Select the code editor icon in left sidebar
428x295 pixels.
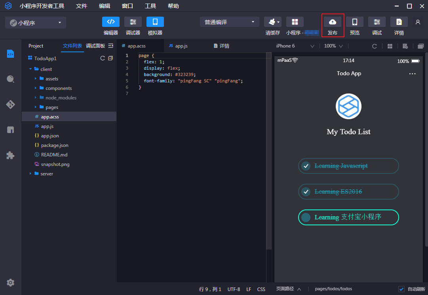tap(10, 54)
